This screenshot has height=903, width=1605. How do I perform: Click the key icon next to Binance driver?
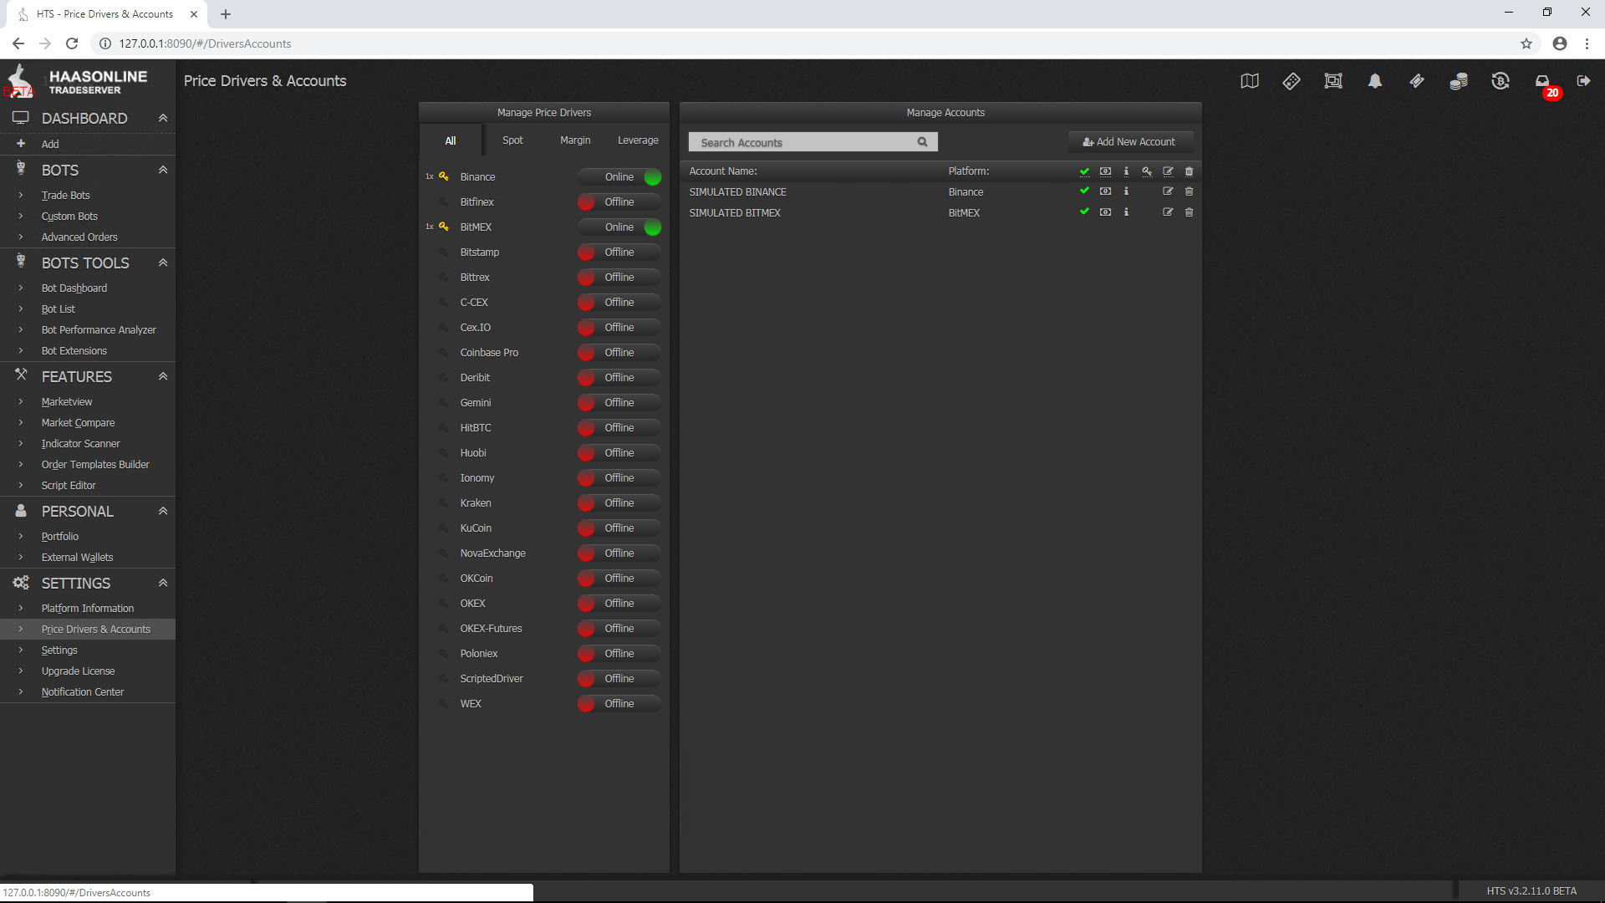444,176
